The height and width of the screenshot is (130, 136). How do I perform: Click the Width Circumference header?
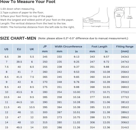pyautogui.click(x=68, y=46)
